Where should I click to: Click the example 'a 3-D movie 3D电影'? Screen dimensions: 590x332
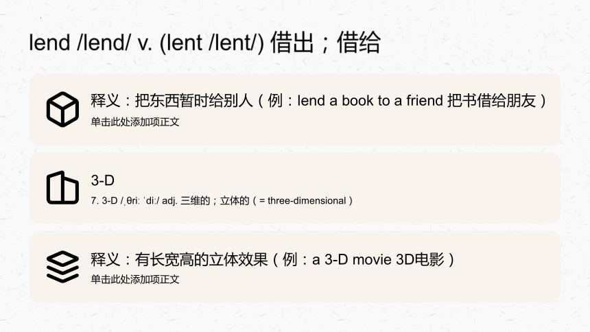[378, 259]
